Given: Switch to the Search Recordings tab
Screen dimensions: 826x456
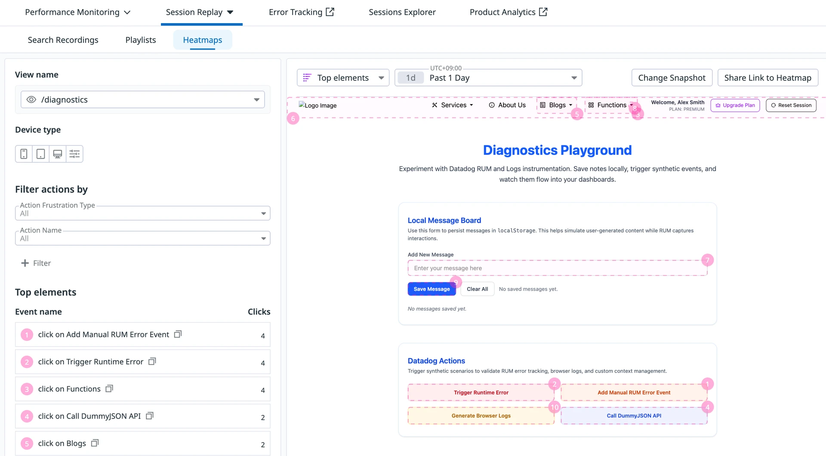Looking at the screenshot, I should [63, 40].
